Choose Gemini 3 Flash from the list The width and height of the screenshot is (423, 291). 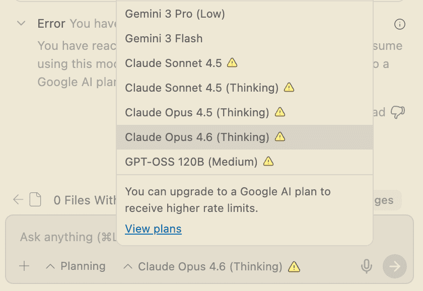pos(164,38)
